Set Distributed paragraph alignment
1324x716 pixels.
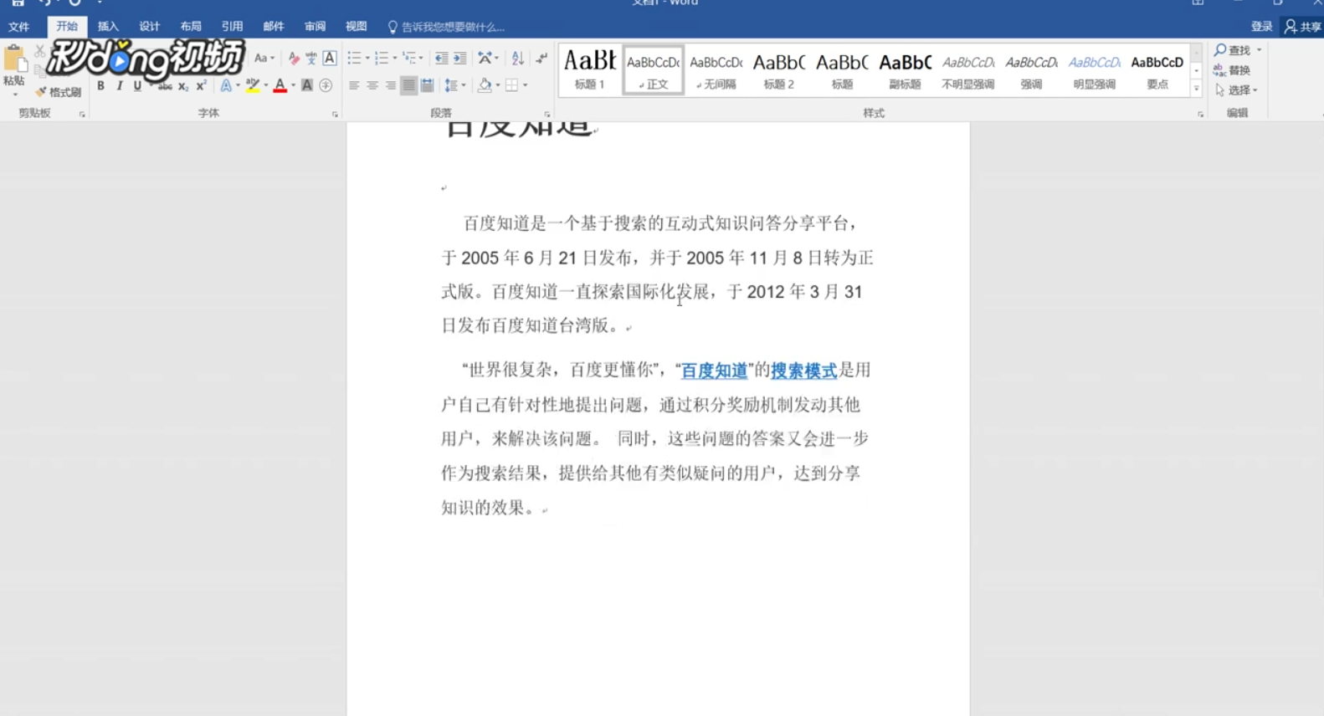point(428,85)
